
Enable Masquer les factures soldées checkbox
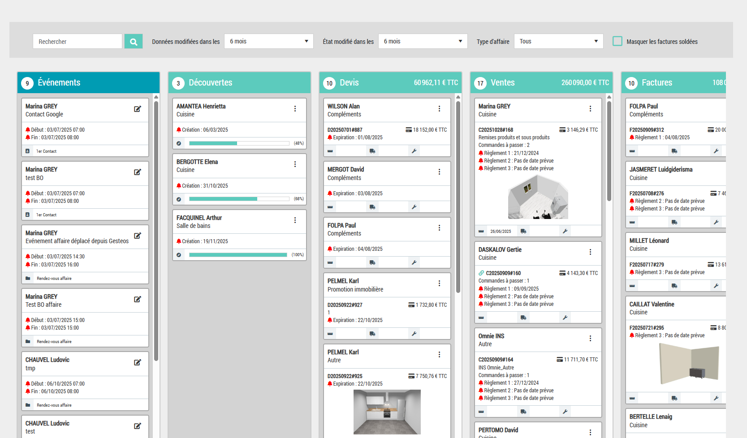(x=617, y=41)
